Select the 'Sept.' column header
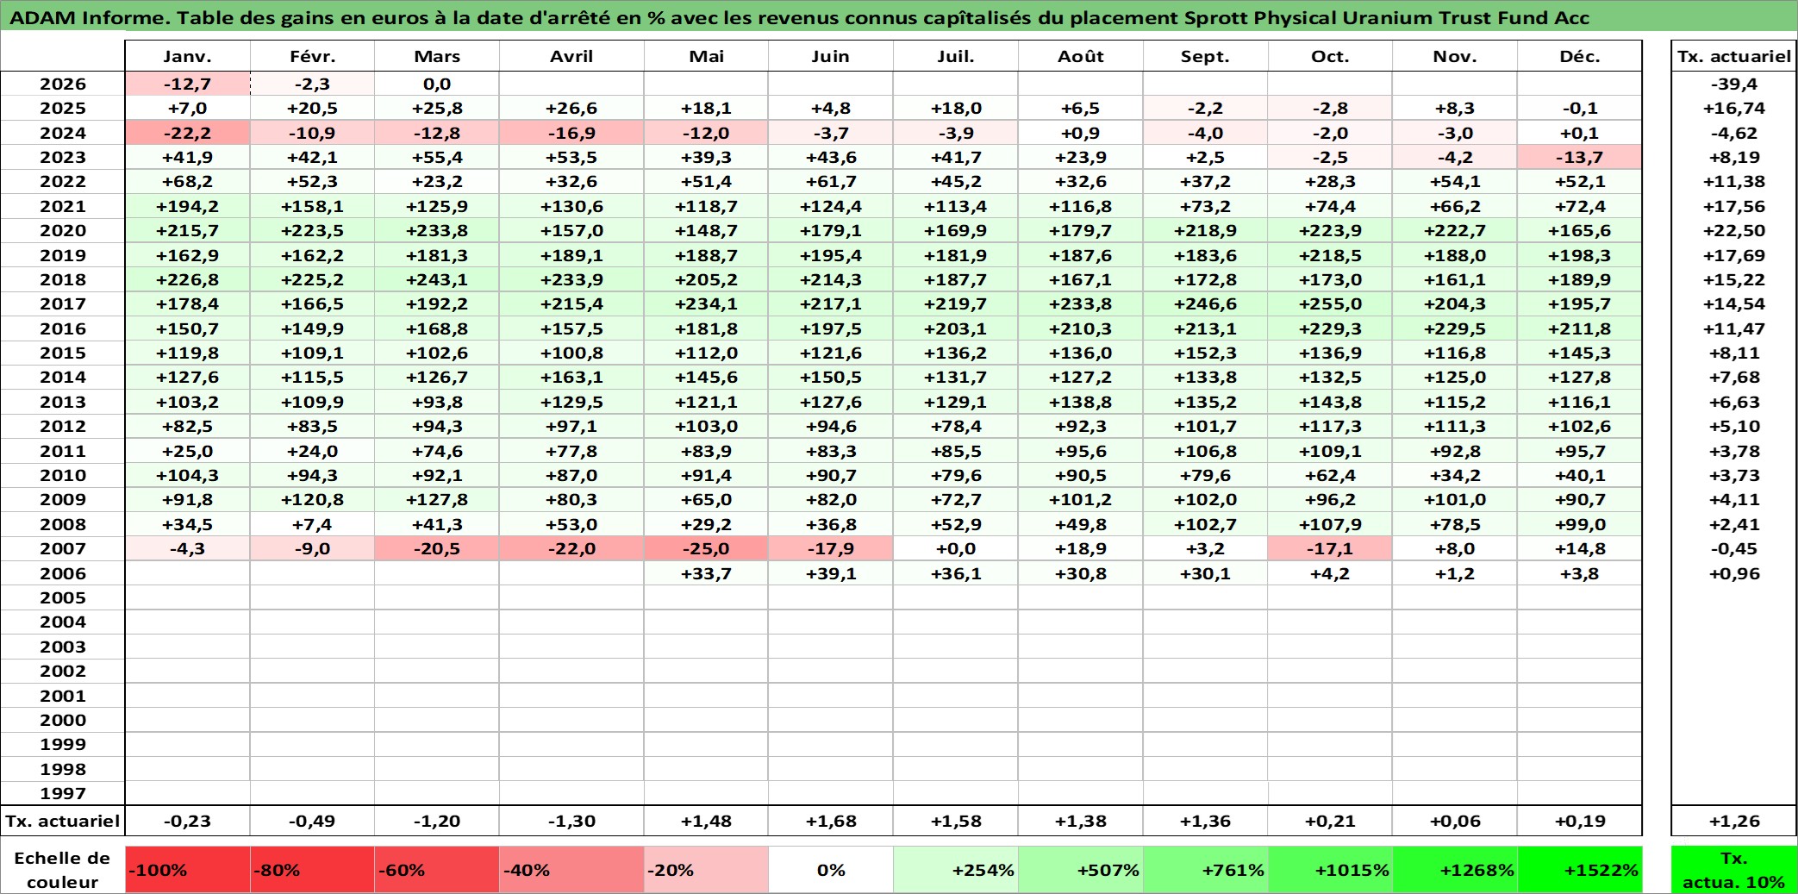1798x894 pixels. (x=1205, y=56)
